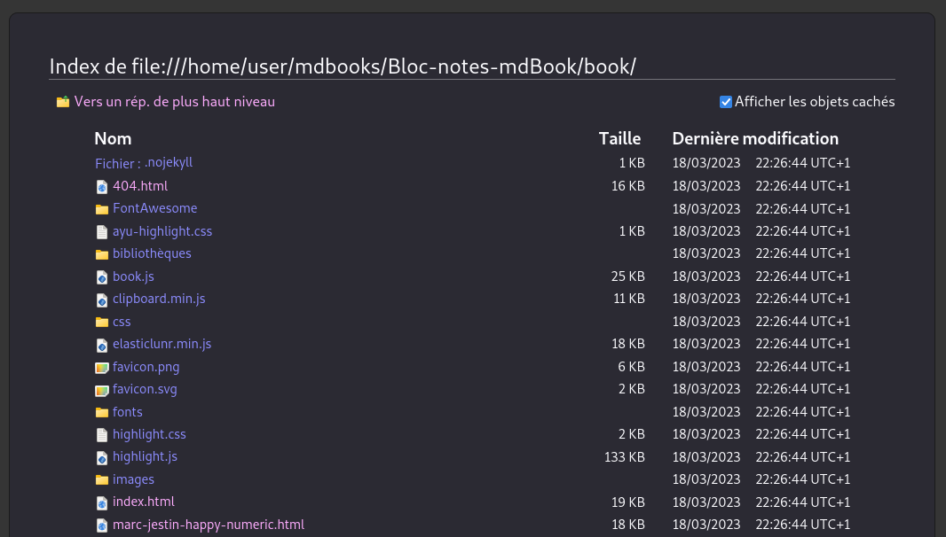Click the favicon.png image icon
The height and width of the screenshot is (537, 946).
pos(102,368)
